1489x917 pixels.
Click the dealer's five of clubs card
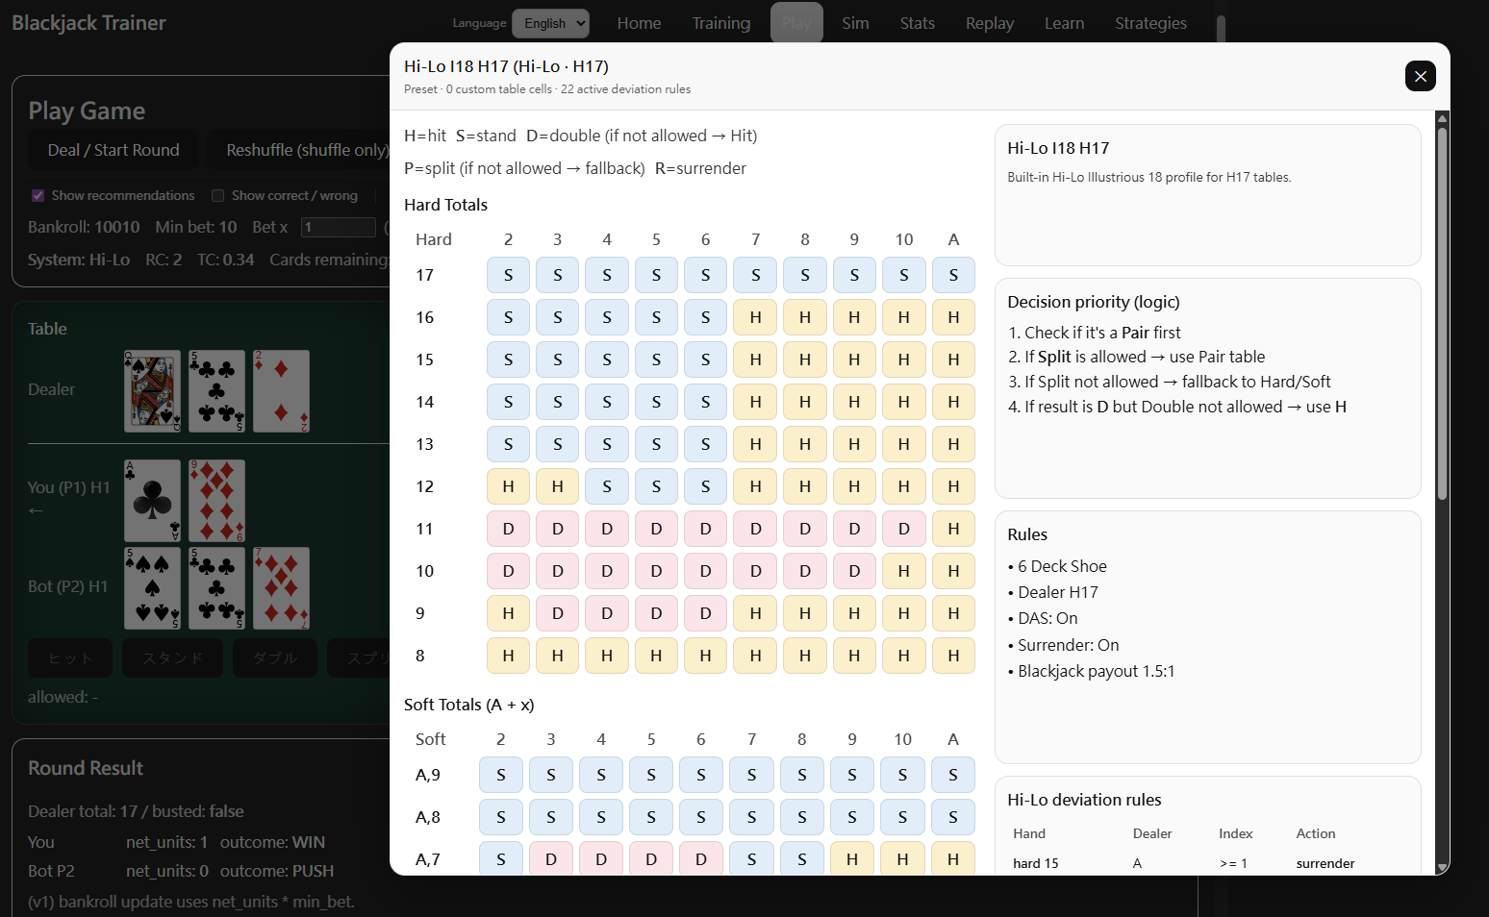(x=216, y=390)
